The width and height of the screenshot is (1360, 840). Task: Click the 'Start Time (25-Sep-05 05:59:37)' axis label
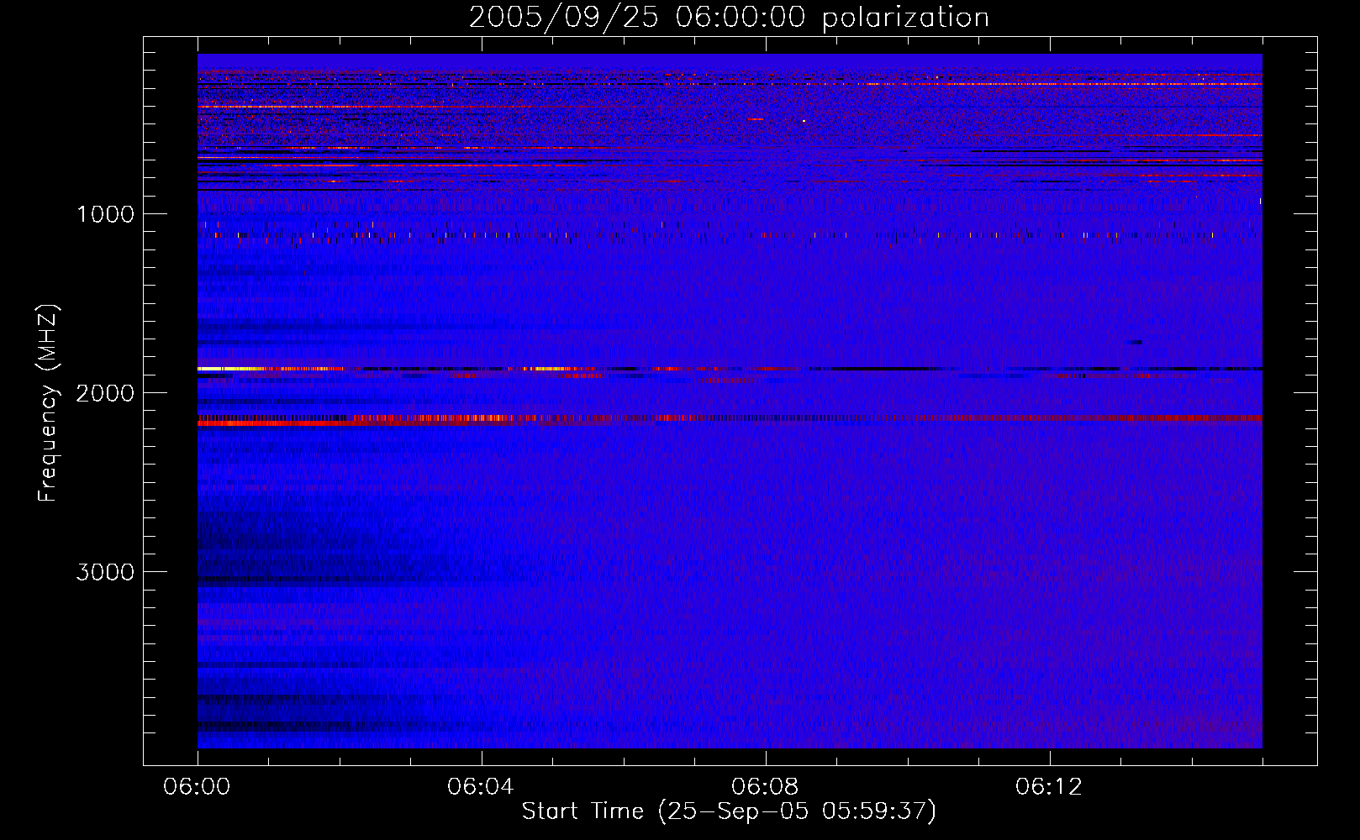(729, 811)
